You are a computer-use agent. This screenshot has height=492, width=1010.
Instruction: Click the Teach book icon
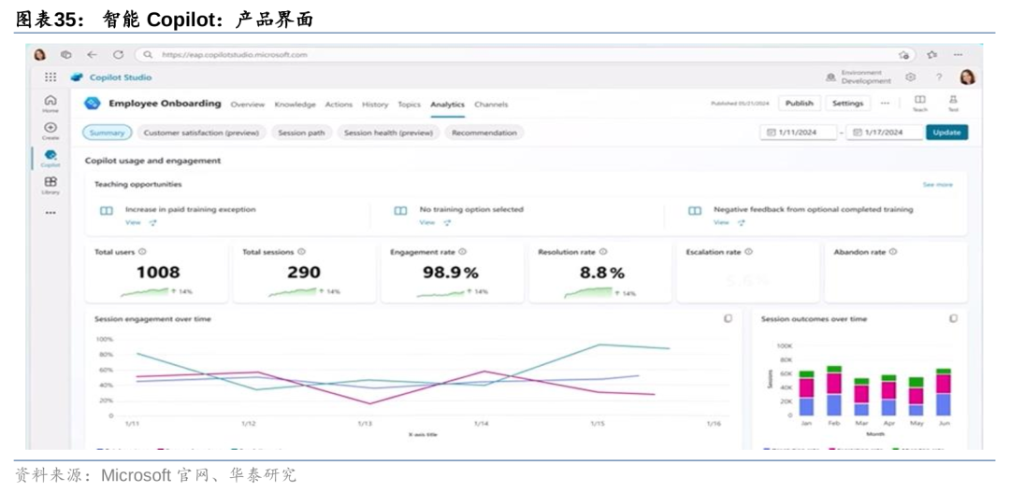(x=920, y=100)
